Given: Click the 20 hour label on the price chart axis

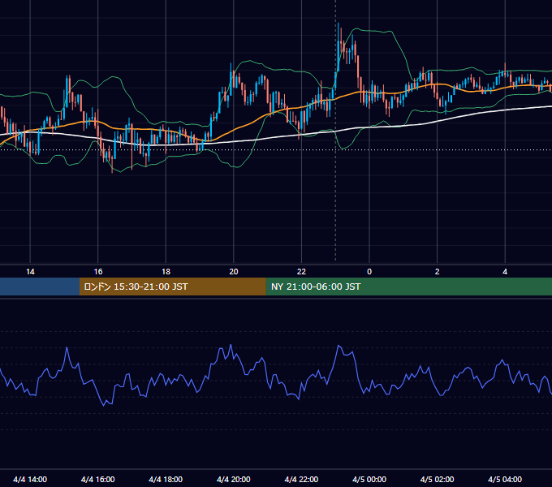Looking at the screenshot, I should [234, 272].
